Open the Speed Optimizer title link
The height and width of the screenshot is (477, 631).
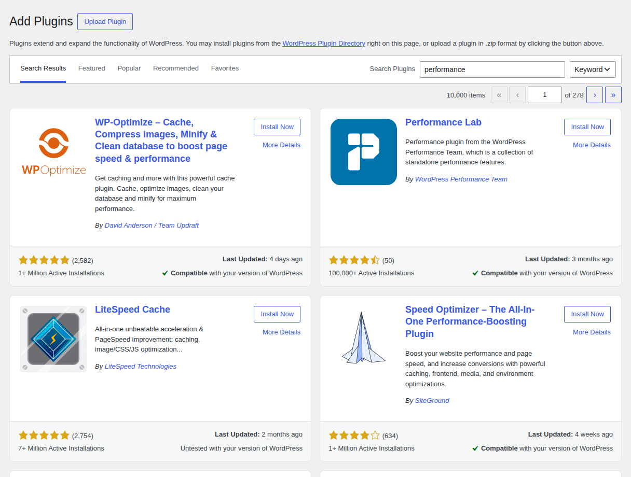point(470,321)
